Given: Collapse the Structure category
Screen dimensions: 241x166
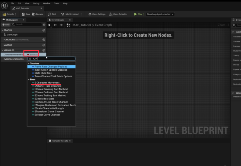Looking at the screenshot, I should tap(29, 63).
